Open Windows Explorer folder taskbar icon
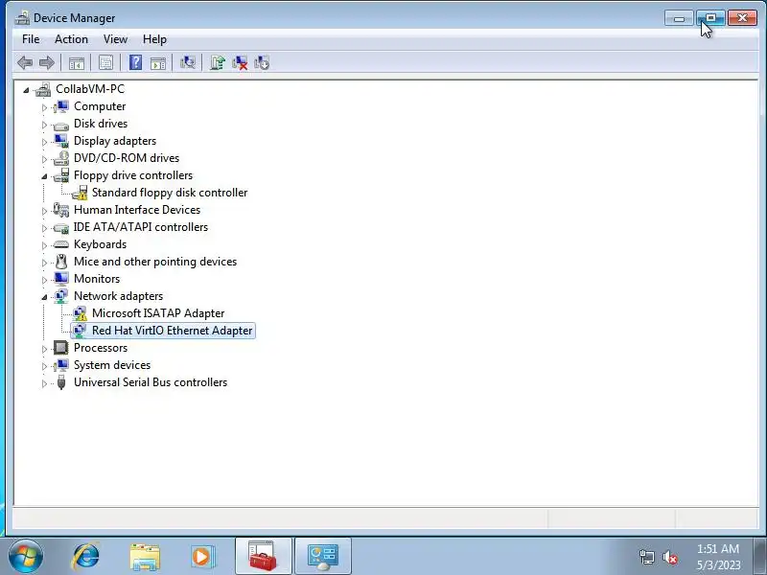Screen dimensions: 767x575 (145, 557)
